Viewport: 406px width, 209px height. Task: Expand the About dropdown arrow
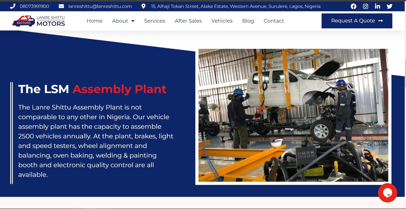click(133, 21)
